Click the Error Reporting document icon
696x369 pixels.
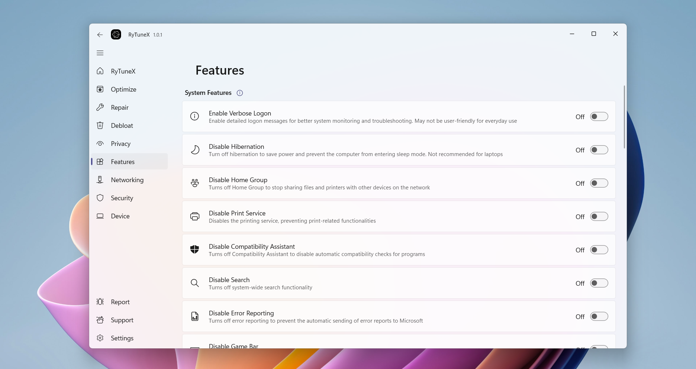point(195,316)
